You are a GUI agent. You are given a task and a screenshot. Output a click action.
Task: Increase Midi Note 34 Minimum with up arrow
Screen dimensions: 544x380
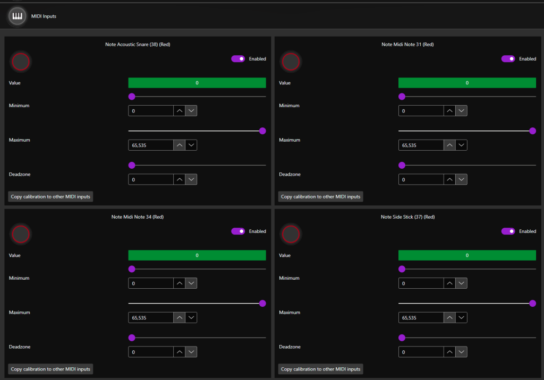(180, 283)
